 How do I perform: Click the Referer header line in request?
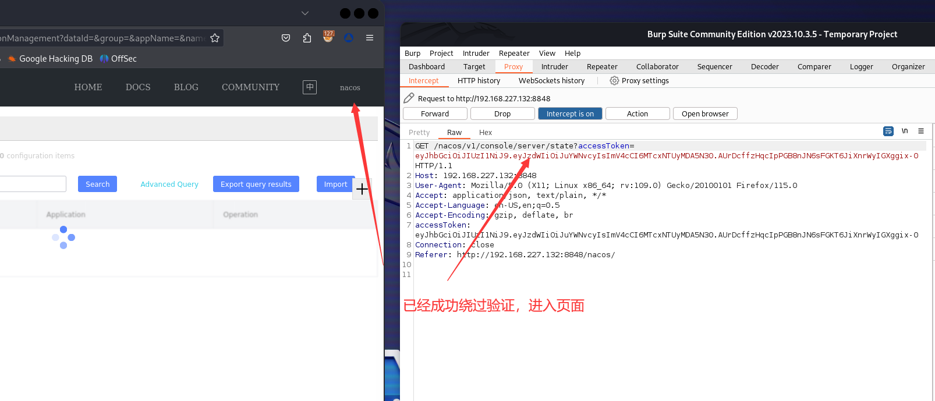tap(515, 255)
